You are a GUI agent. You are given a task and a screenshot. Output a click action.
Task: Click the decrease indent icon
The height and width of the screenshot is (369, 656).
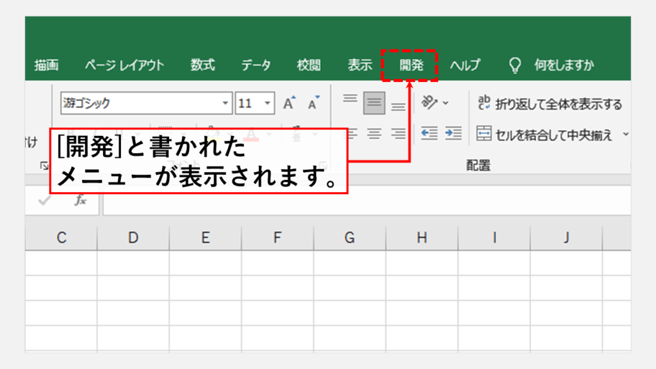pyautogui.click(x=429, y=133)
